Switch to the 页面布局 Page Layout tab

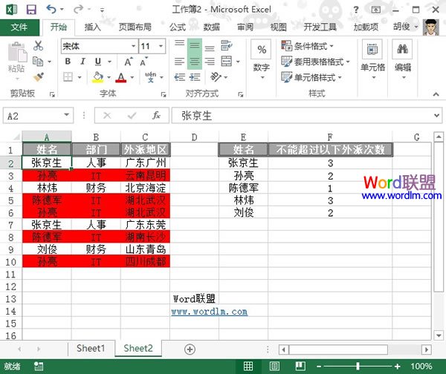point(135,27)
